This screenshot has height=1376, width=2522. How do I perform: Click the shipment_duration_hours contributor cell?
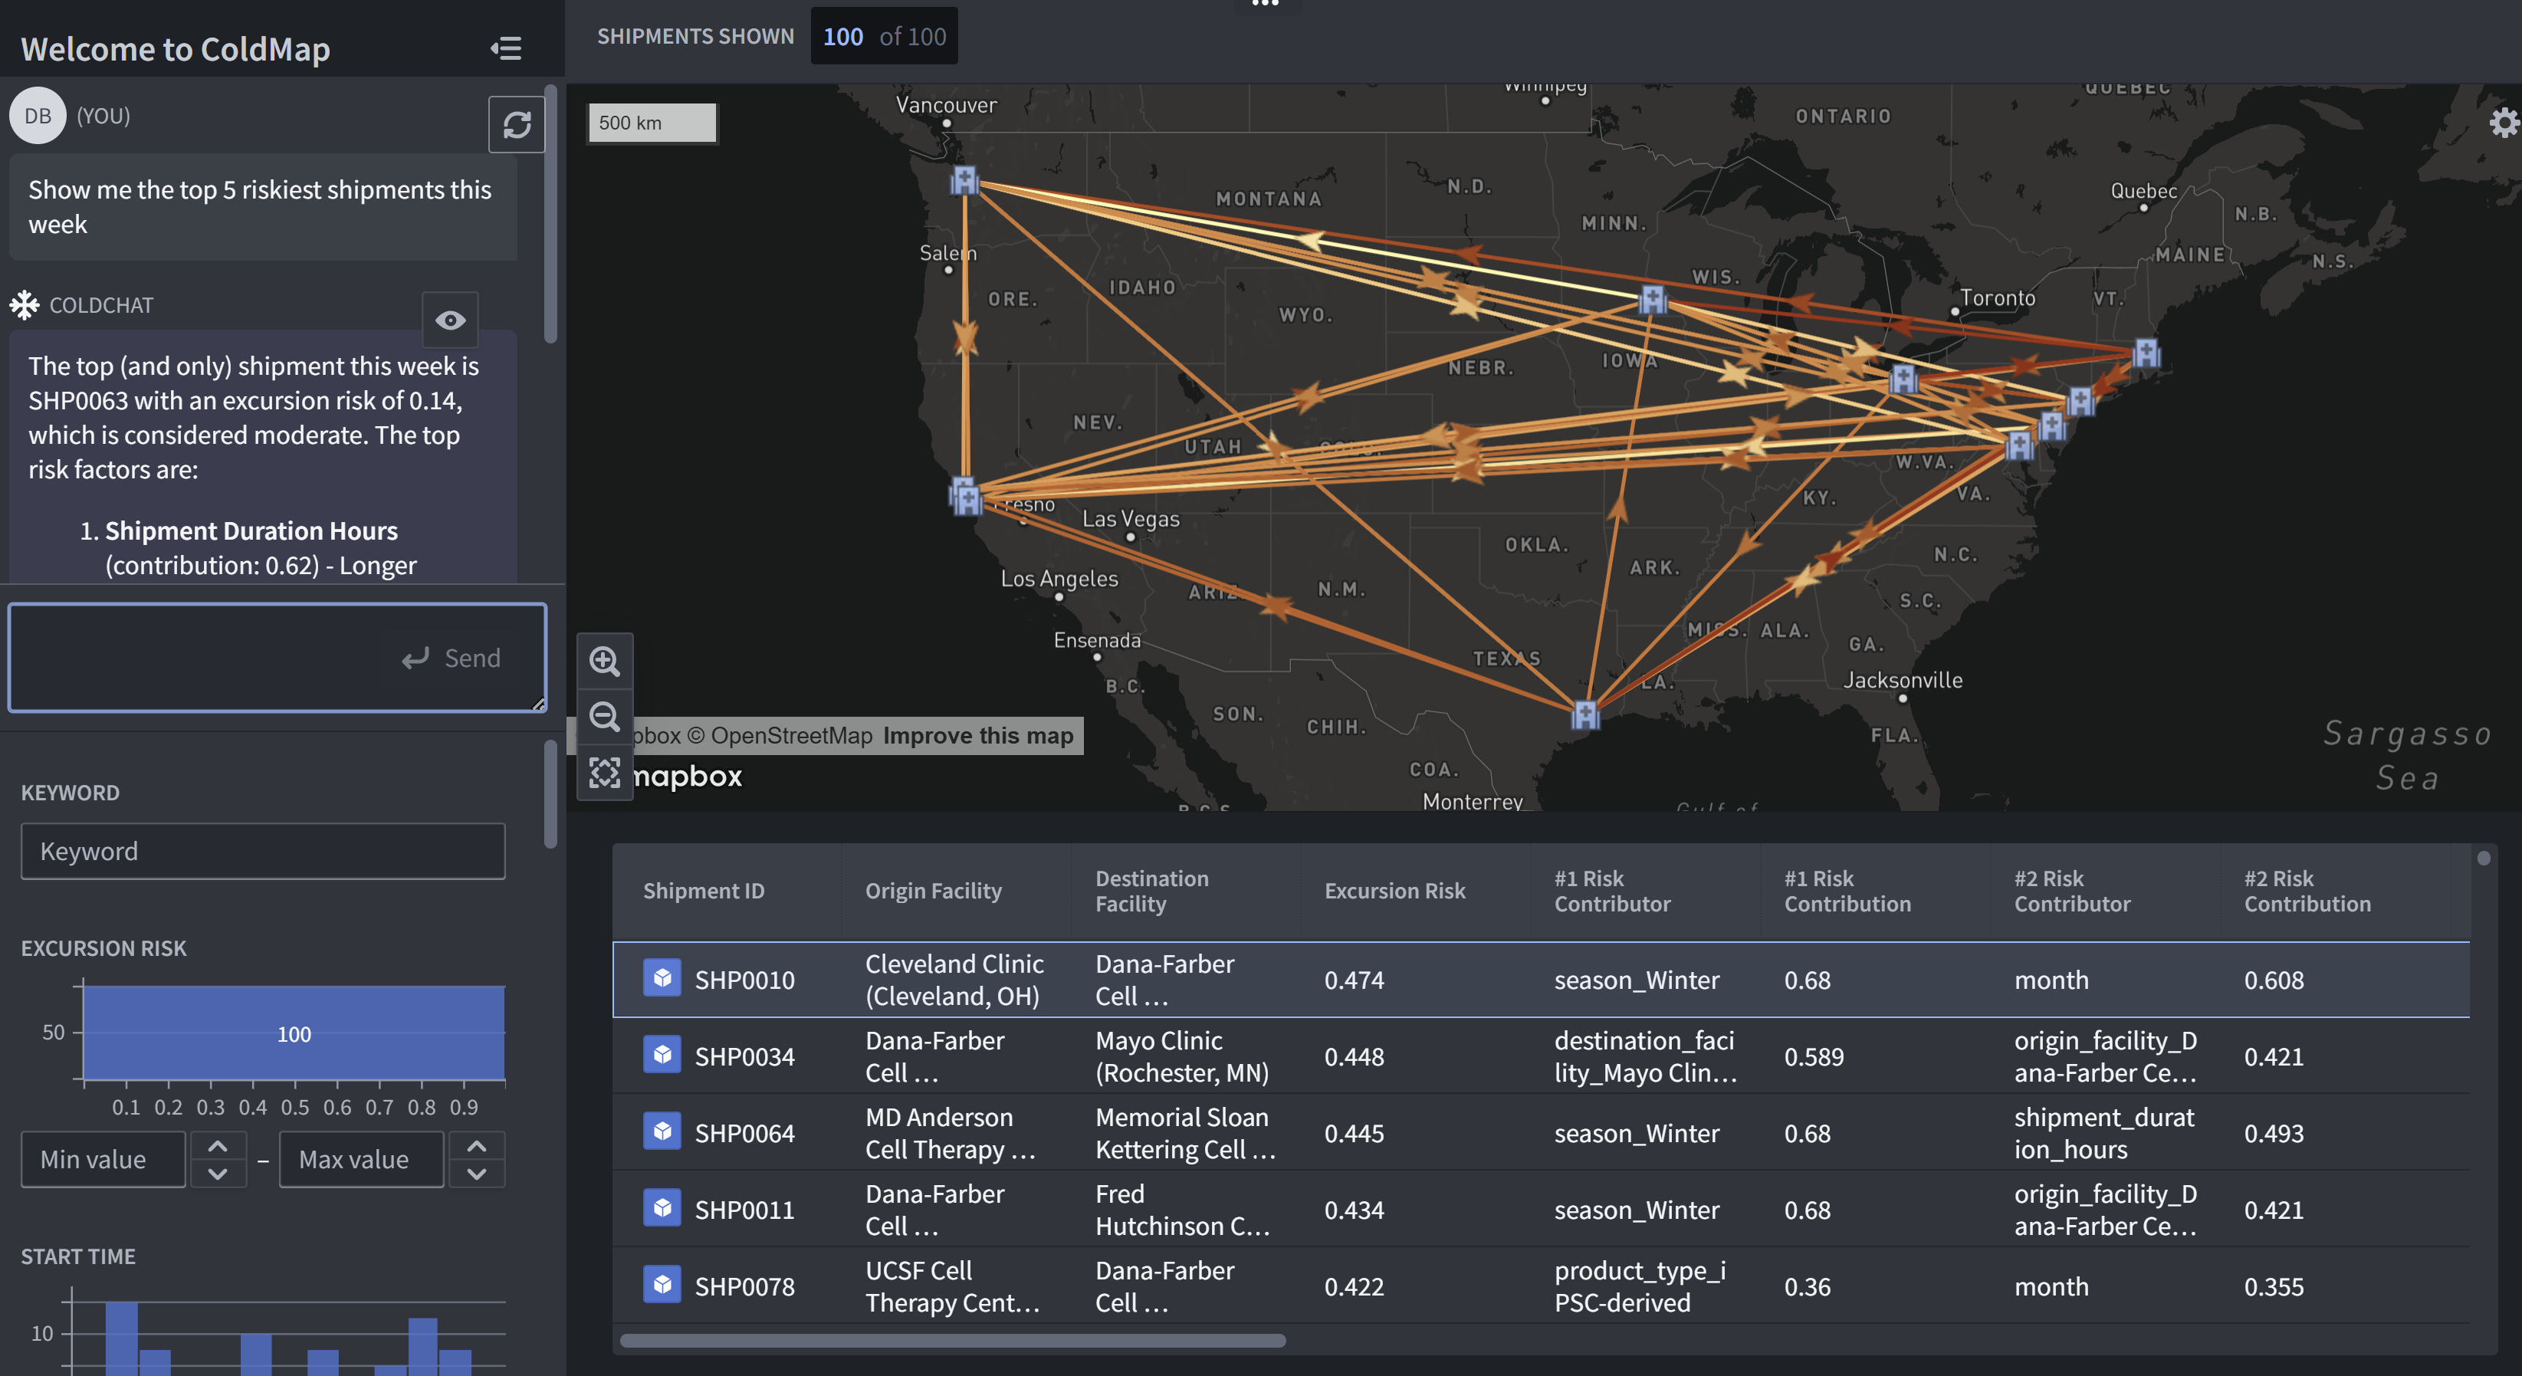pyautogui.click(x=2104, y=1133)
